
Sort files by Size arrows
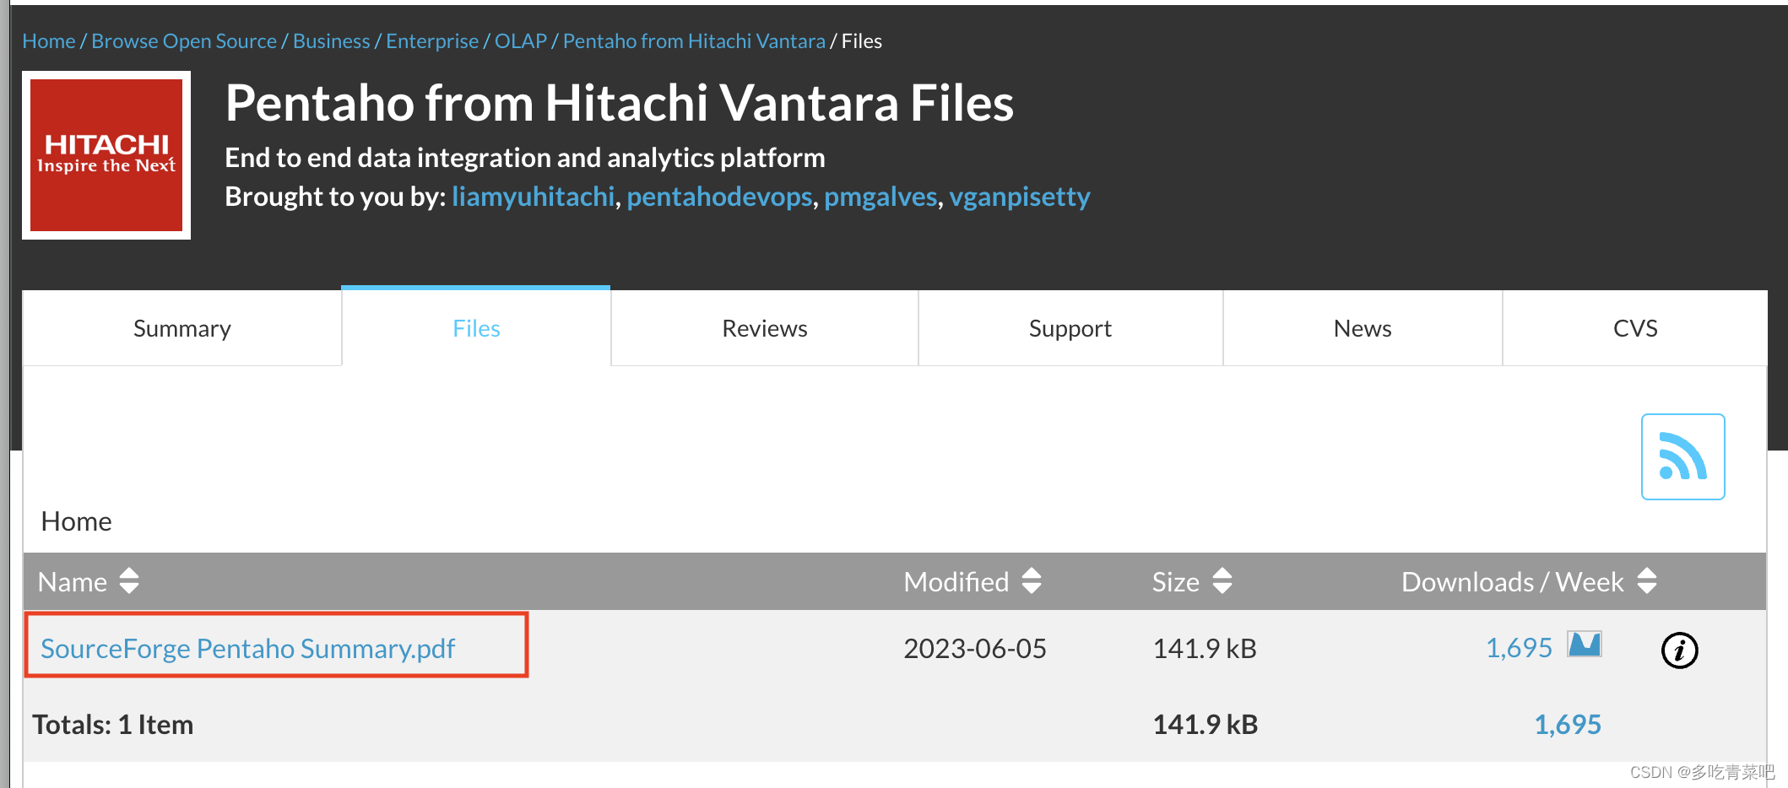1222,580
